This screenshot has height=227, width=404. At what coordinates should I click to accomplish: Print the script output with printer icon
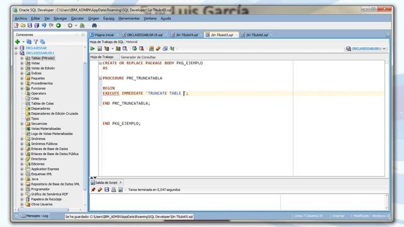[114, 190]
